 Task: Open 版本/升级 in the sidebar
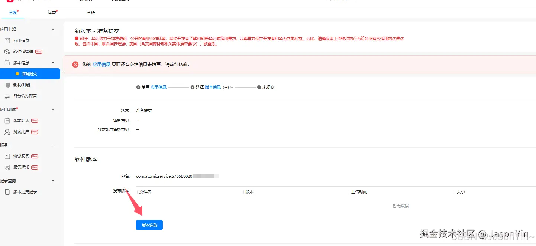point(22,85)
